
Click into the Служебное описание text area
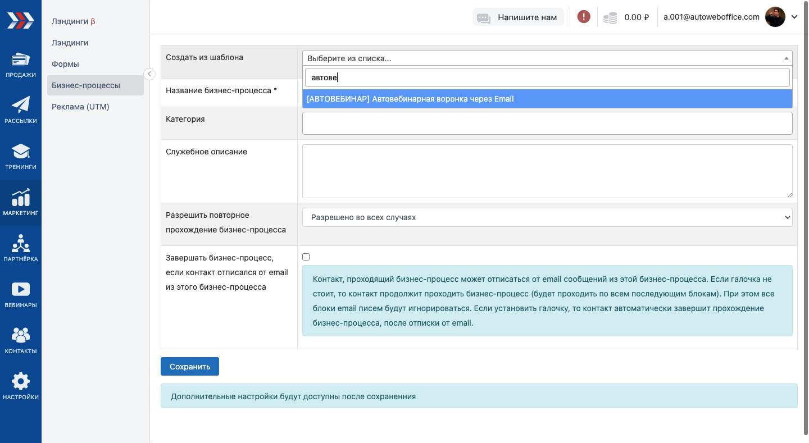(x=547, y=171)
